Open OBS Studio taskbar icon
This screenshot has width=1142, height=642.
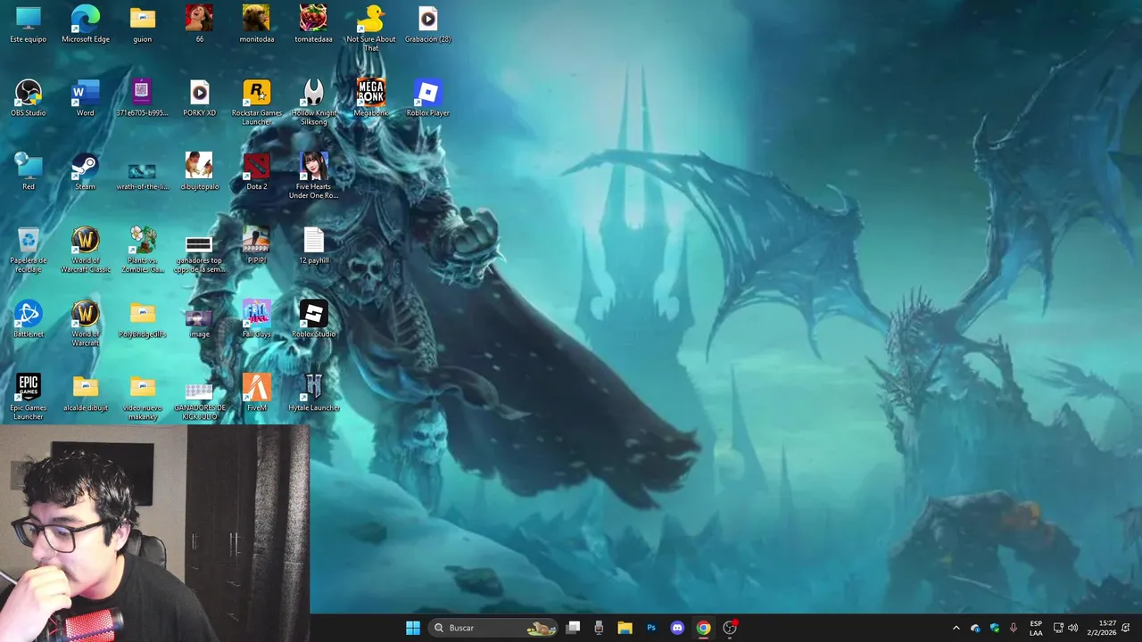point(730,628)
